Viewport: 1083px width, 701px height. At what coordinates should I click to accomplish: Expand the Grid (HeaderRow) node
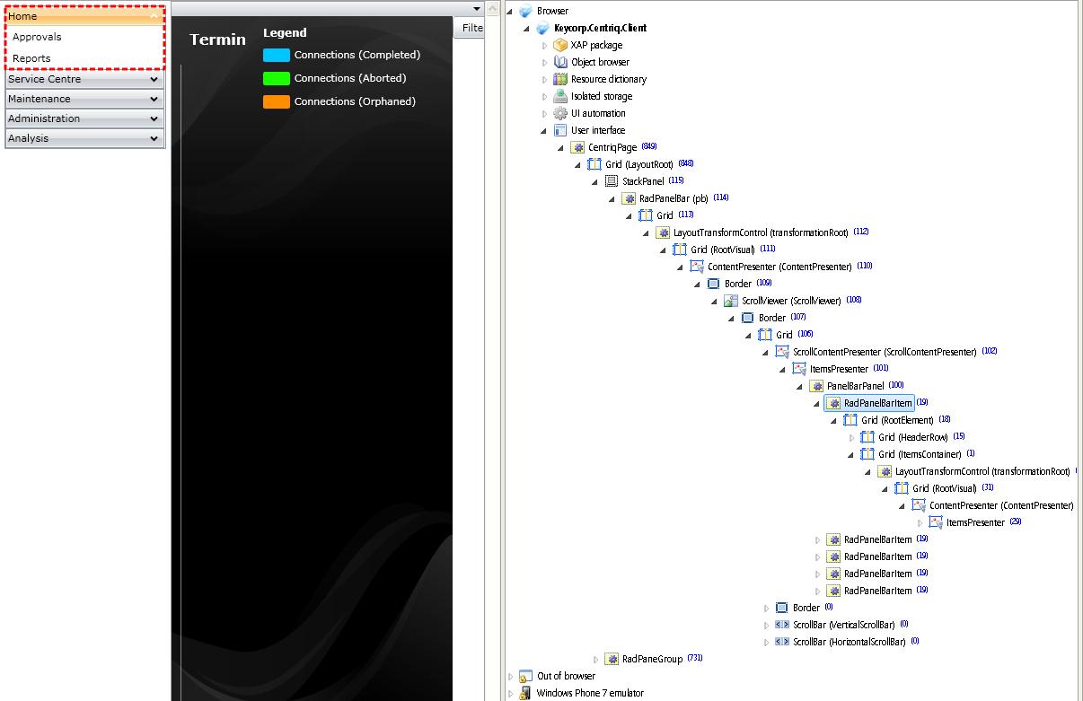851,437
